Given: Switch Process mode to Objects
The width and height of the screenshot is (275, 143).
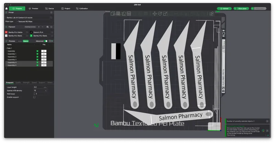Looking at the screenshot, I should tap(25, 41).
